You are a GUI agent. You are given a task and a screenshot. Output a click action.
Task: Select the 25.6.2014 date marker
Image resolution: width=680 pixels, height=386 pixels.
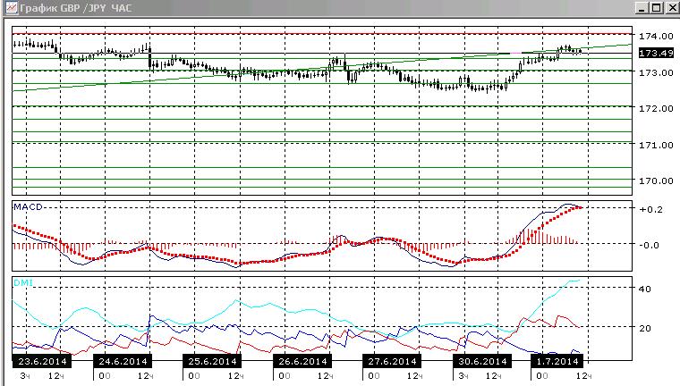click(212, 361)
